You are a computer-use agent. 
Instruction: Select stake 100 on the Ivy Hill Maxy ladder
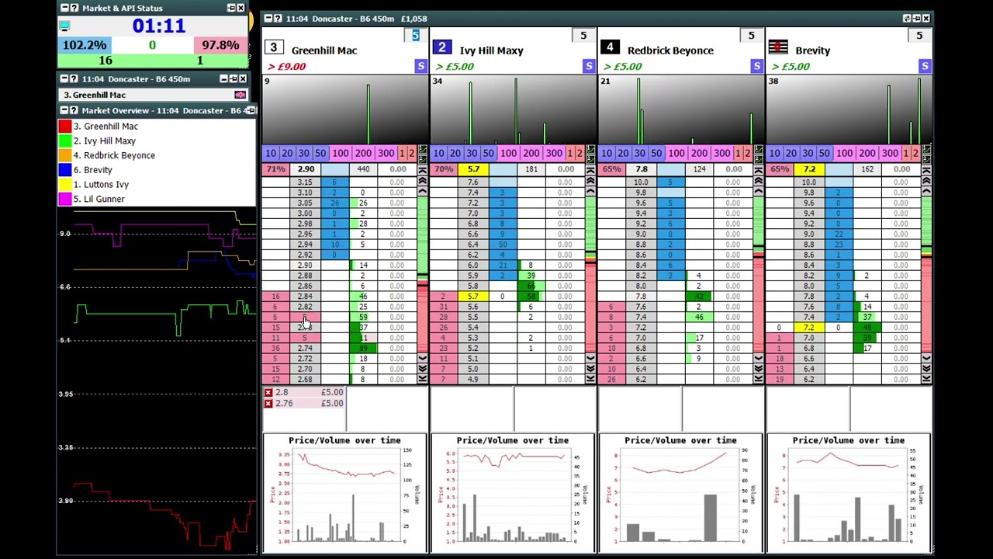pos(508,153)
